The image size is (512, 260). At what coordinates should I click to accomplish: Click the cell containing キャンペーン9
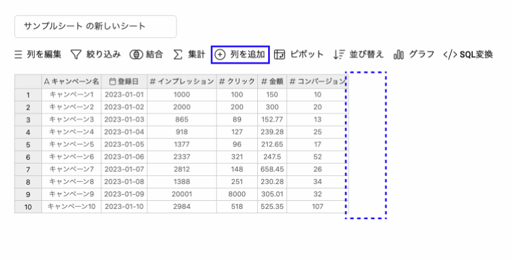coord(71,194)
